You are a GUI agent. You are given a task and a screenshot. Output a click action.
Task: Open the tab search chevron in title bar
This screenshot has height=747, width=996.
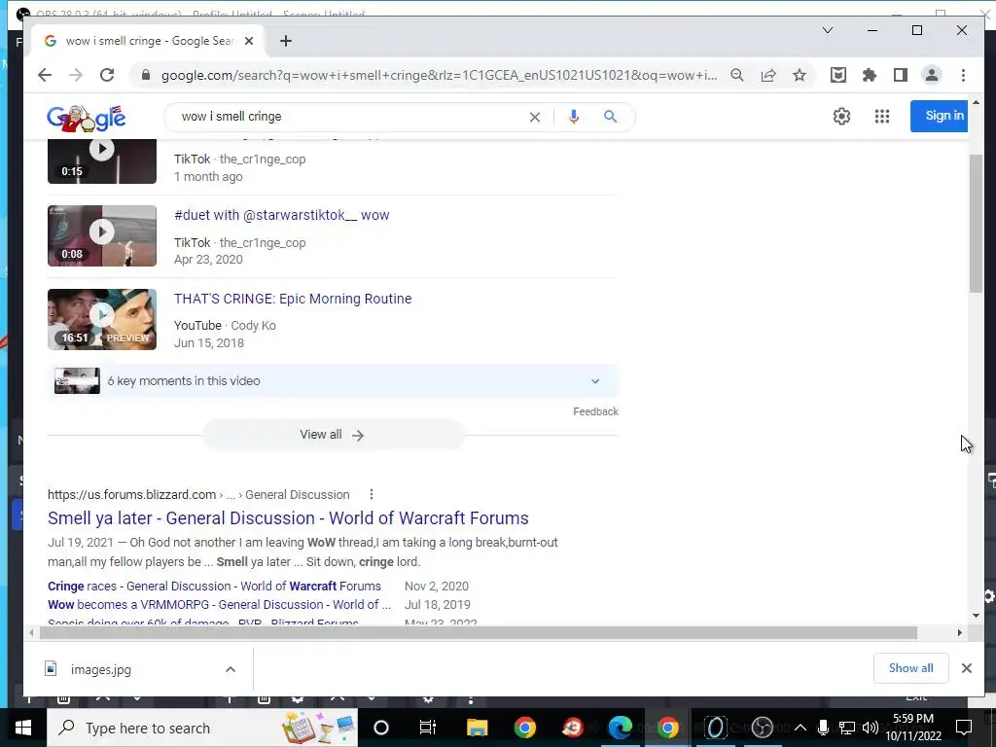click(828, 30)
